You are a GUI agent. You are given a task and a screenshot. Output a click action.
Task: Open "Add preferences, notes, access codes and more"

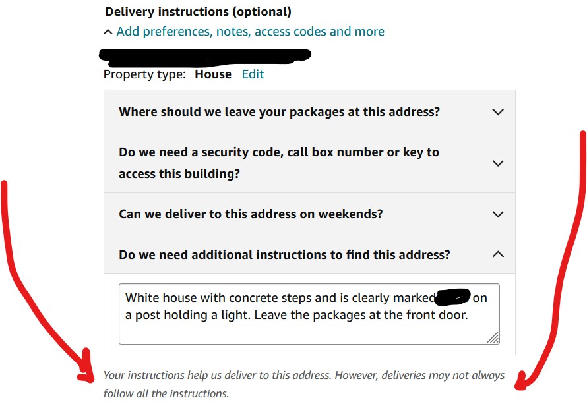(251, 31)
